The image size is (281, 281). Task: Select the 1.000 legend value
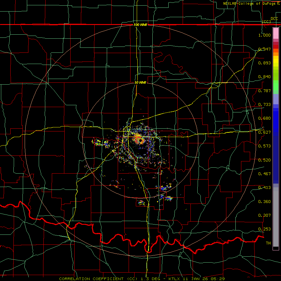pyautogui.click(x=264, y=35)
